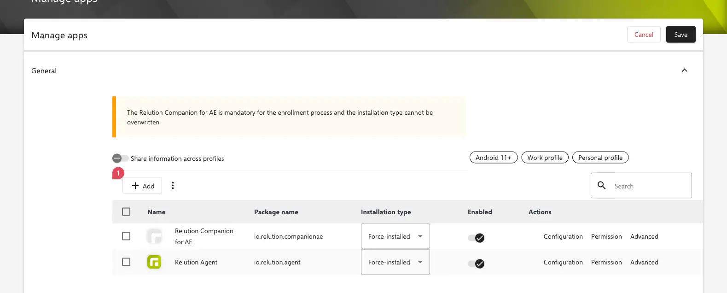Viewport: 727px width, 293px height.
Task: Select the Personal profile chip
Action: 600,158
